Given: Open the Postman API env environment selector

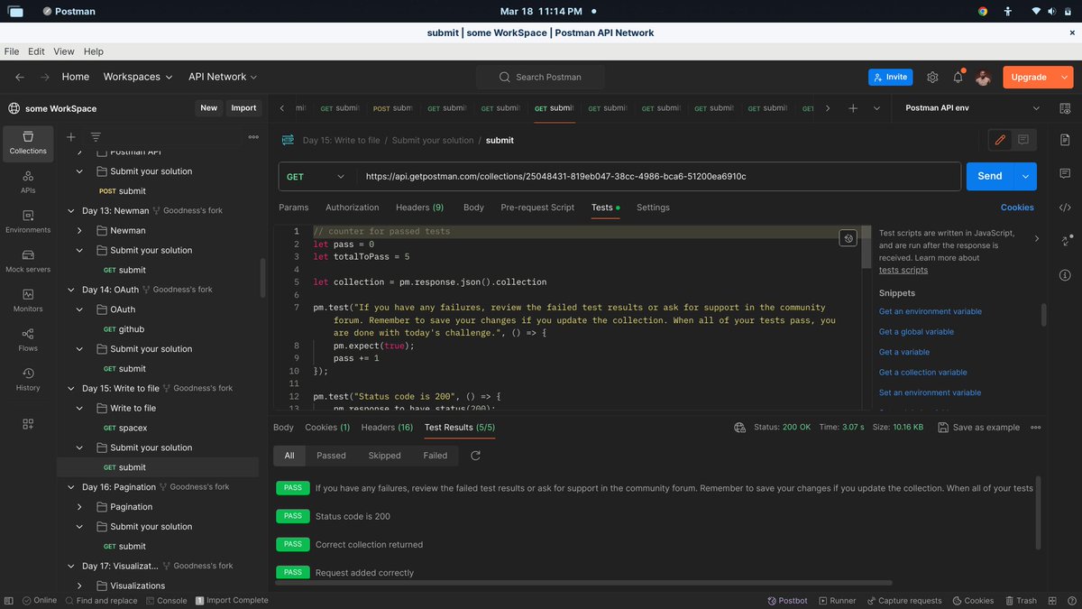Looking at the screenshot, I should [972, 108].
